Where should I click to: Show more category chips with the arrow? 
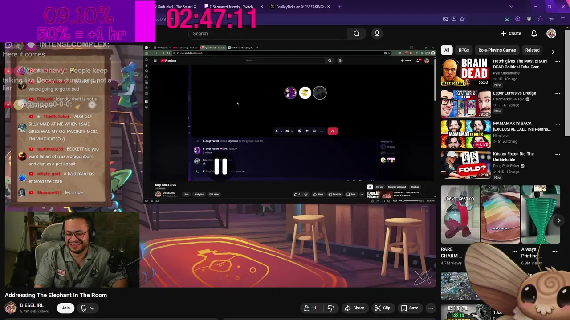(553, 52)
